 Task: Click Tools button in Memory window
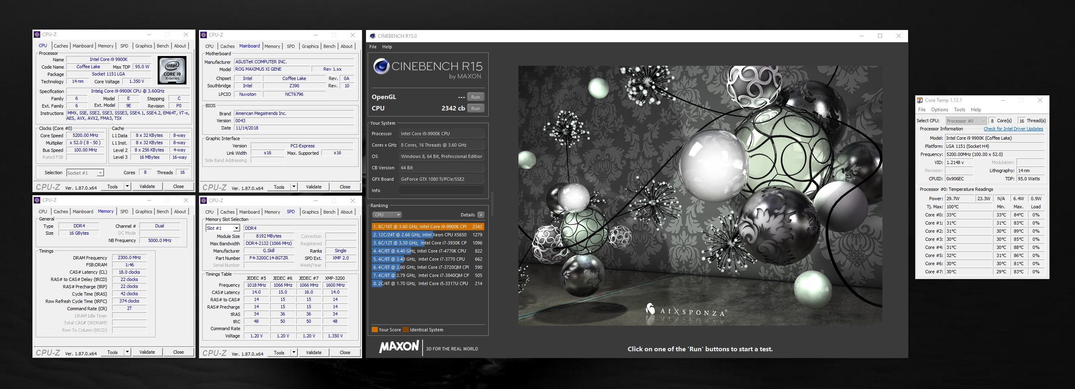113,352
